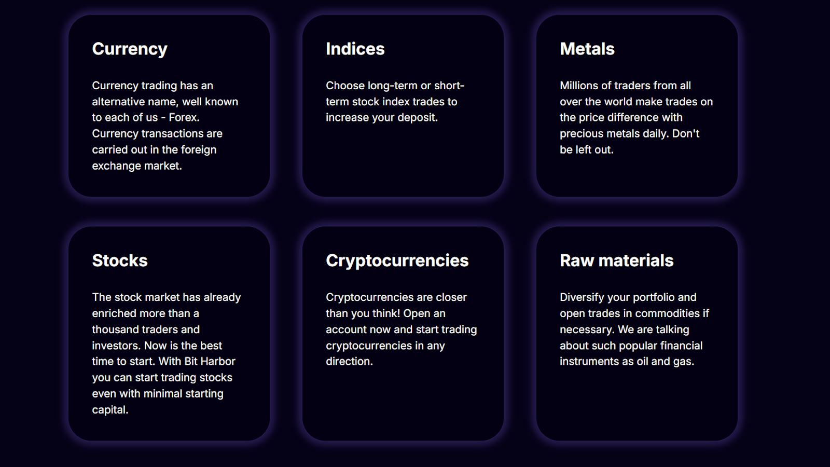This screenshot has width=830, height=467.
Task: Select the Indices card title
Action: click(355, 49)
